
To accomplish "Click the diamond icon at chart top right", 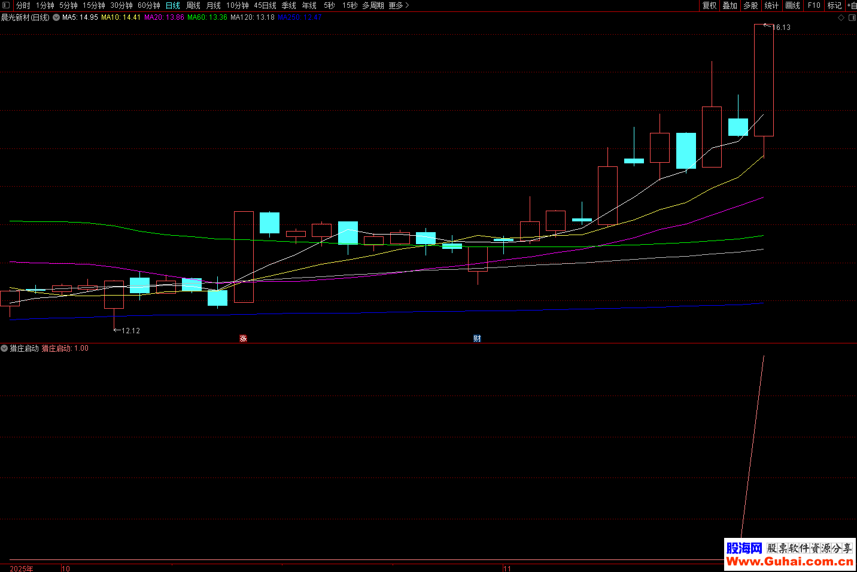I will (x=841, y=18).
